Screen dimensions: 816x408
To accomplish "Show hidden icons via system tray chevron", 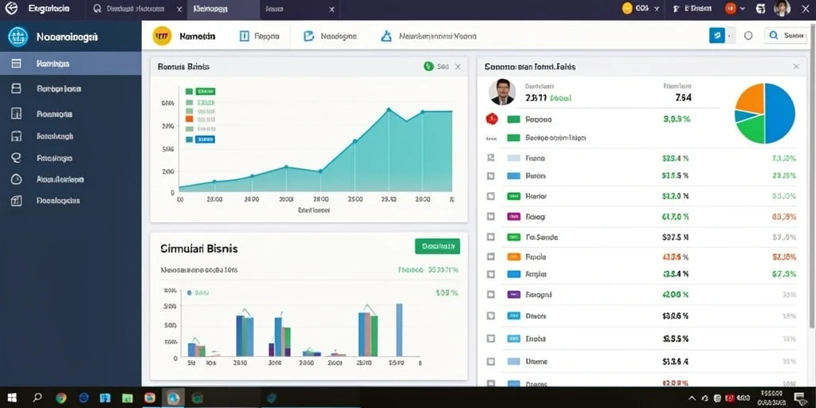I will point(692,398).
